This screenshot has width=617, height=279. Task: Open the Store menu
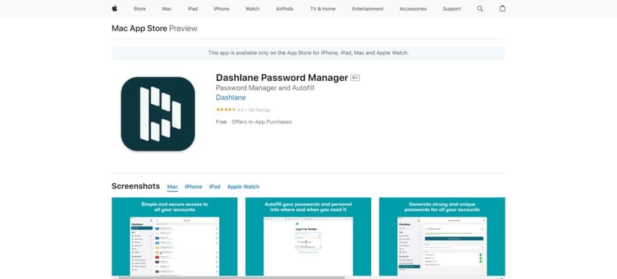(x=140, y=8)
